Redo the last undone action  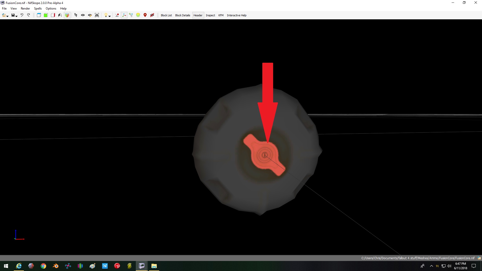tap(29, 15)
